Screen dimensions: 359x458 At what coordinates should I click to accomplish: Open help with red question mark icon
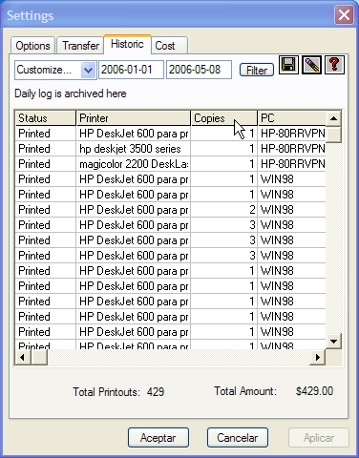pyautogui.click(x=334, y=65)
